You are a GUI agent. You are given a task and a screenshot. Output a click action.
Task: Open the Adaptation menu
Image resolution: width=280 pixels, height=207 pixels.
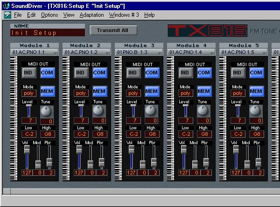(x=91, y=15)
